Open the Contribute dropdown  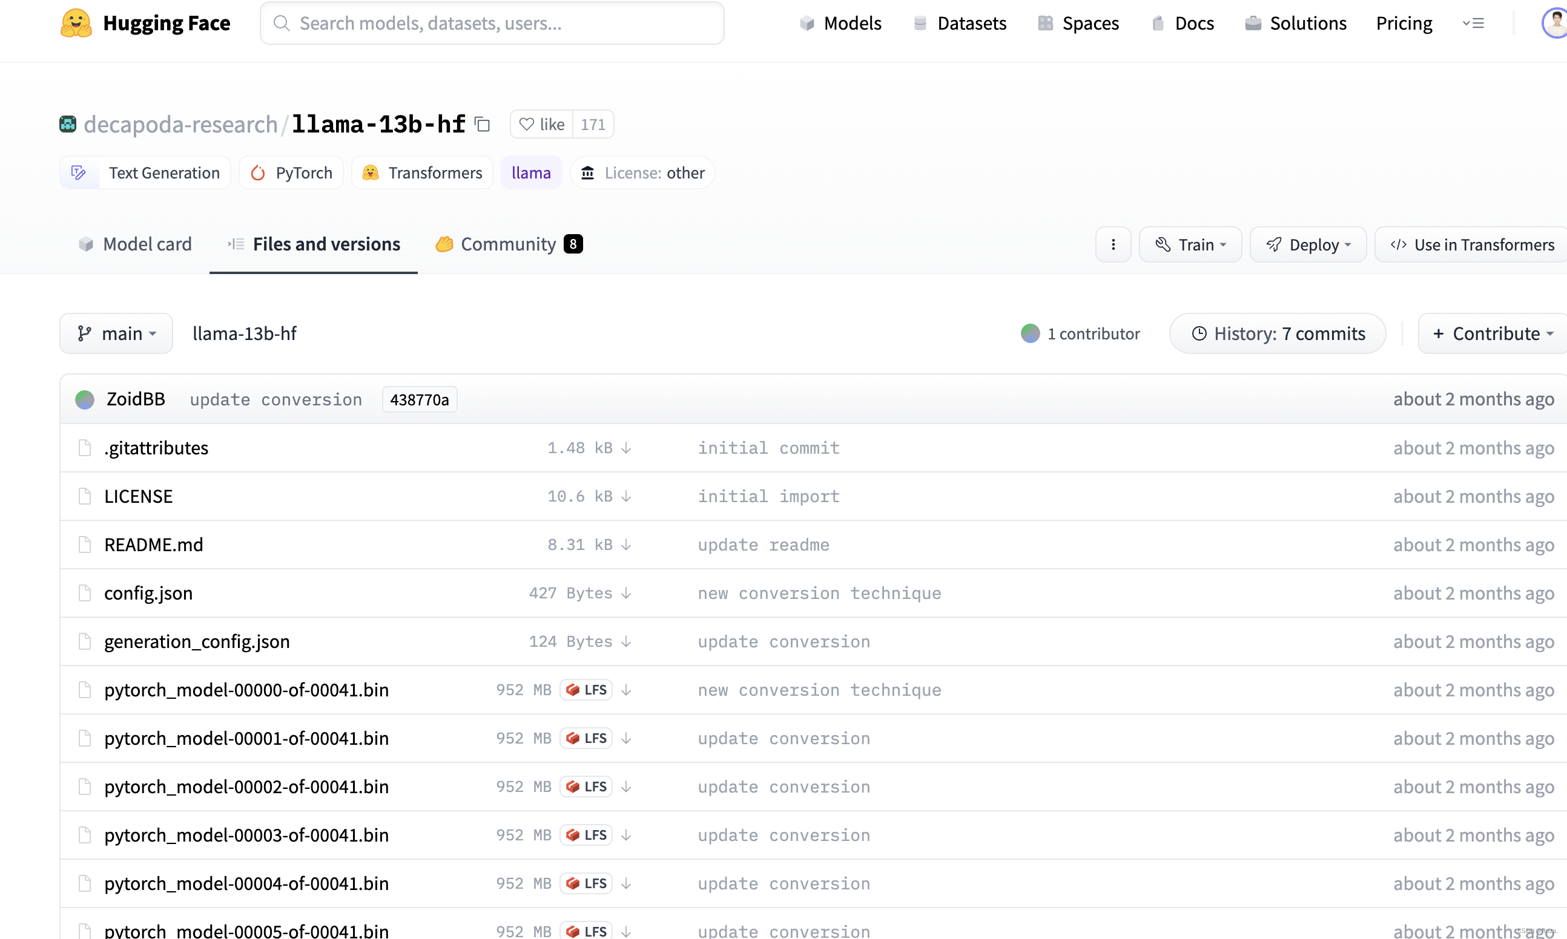(x=1493, y=333)
